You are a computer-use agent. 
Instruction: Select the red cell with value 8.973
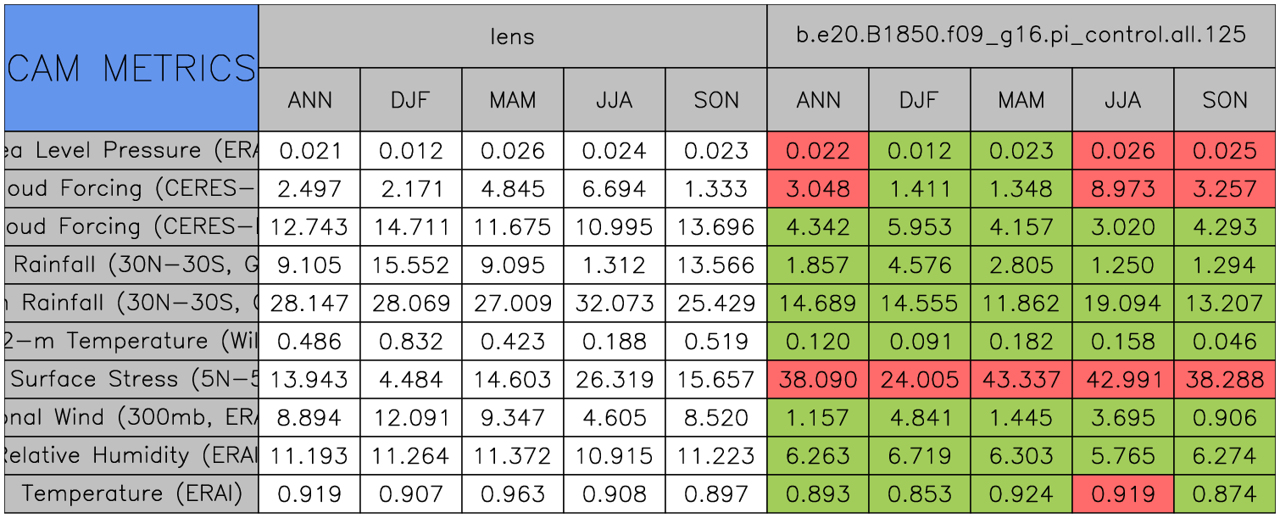coord(1122,188)
